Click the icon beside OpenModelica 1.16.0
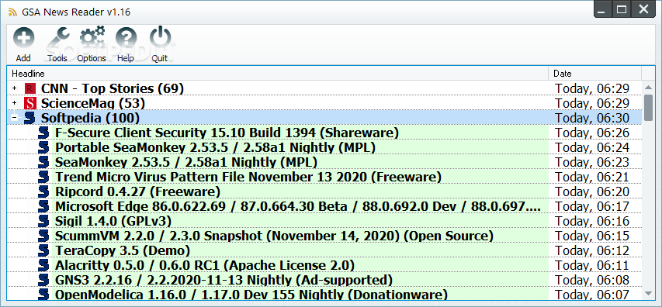This screenshot has height=307, width=662. click(x=44, y=294)
